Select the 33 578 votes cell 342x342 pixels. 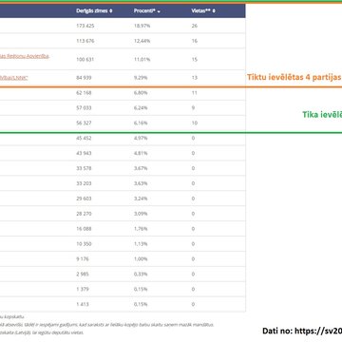pos(84,168)
